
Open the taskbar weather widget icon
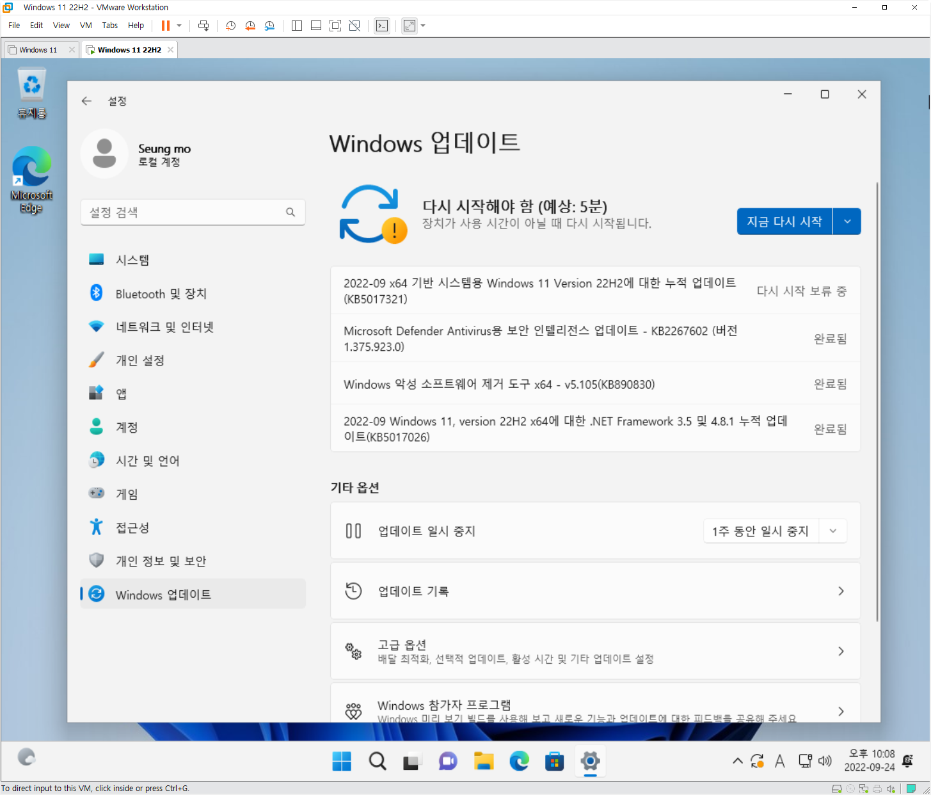tap(26, 757)
